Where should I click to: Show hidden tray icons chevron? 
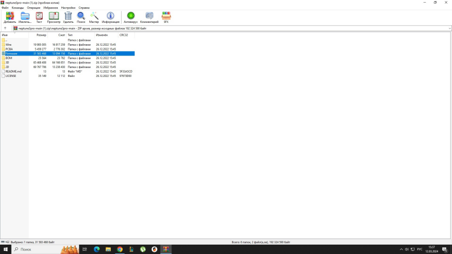point(401,249)
